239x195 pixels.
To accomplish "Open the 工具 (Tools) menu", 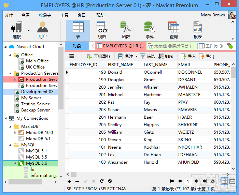I will tap(65, 15).
